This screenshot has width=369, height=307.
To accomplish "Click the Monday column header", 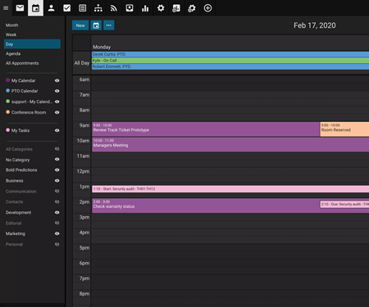I will [x=102, y=47].
